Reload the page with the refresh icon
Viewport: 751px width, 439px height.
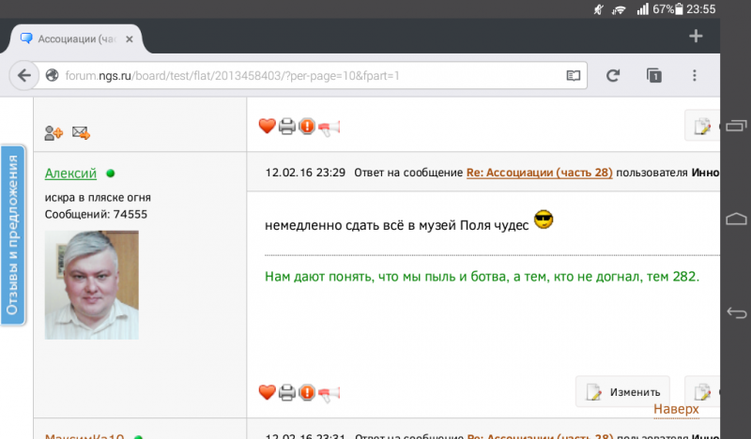coord(613,75)
